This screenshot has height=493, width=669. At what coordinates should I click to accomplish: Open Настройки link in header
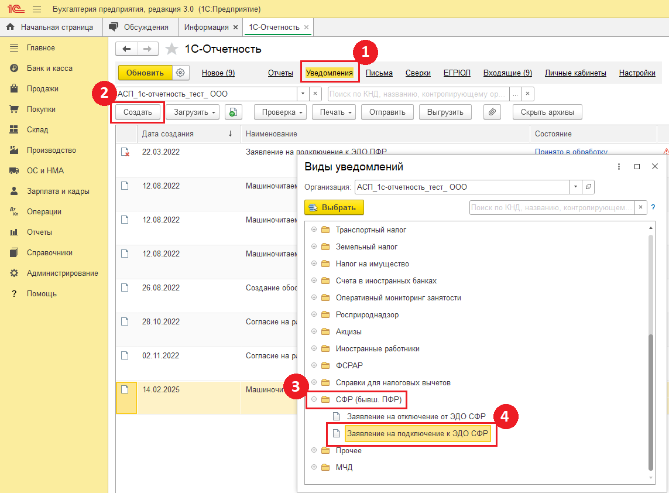click(637, 73)
